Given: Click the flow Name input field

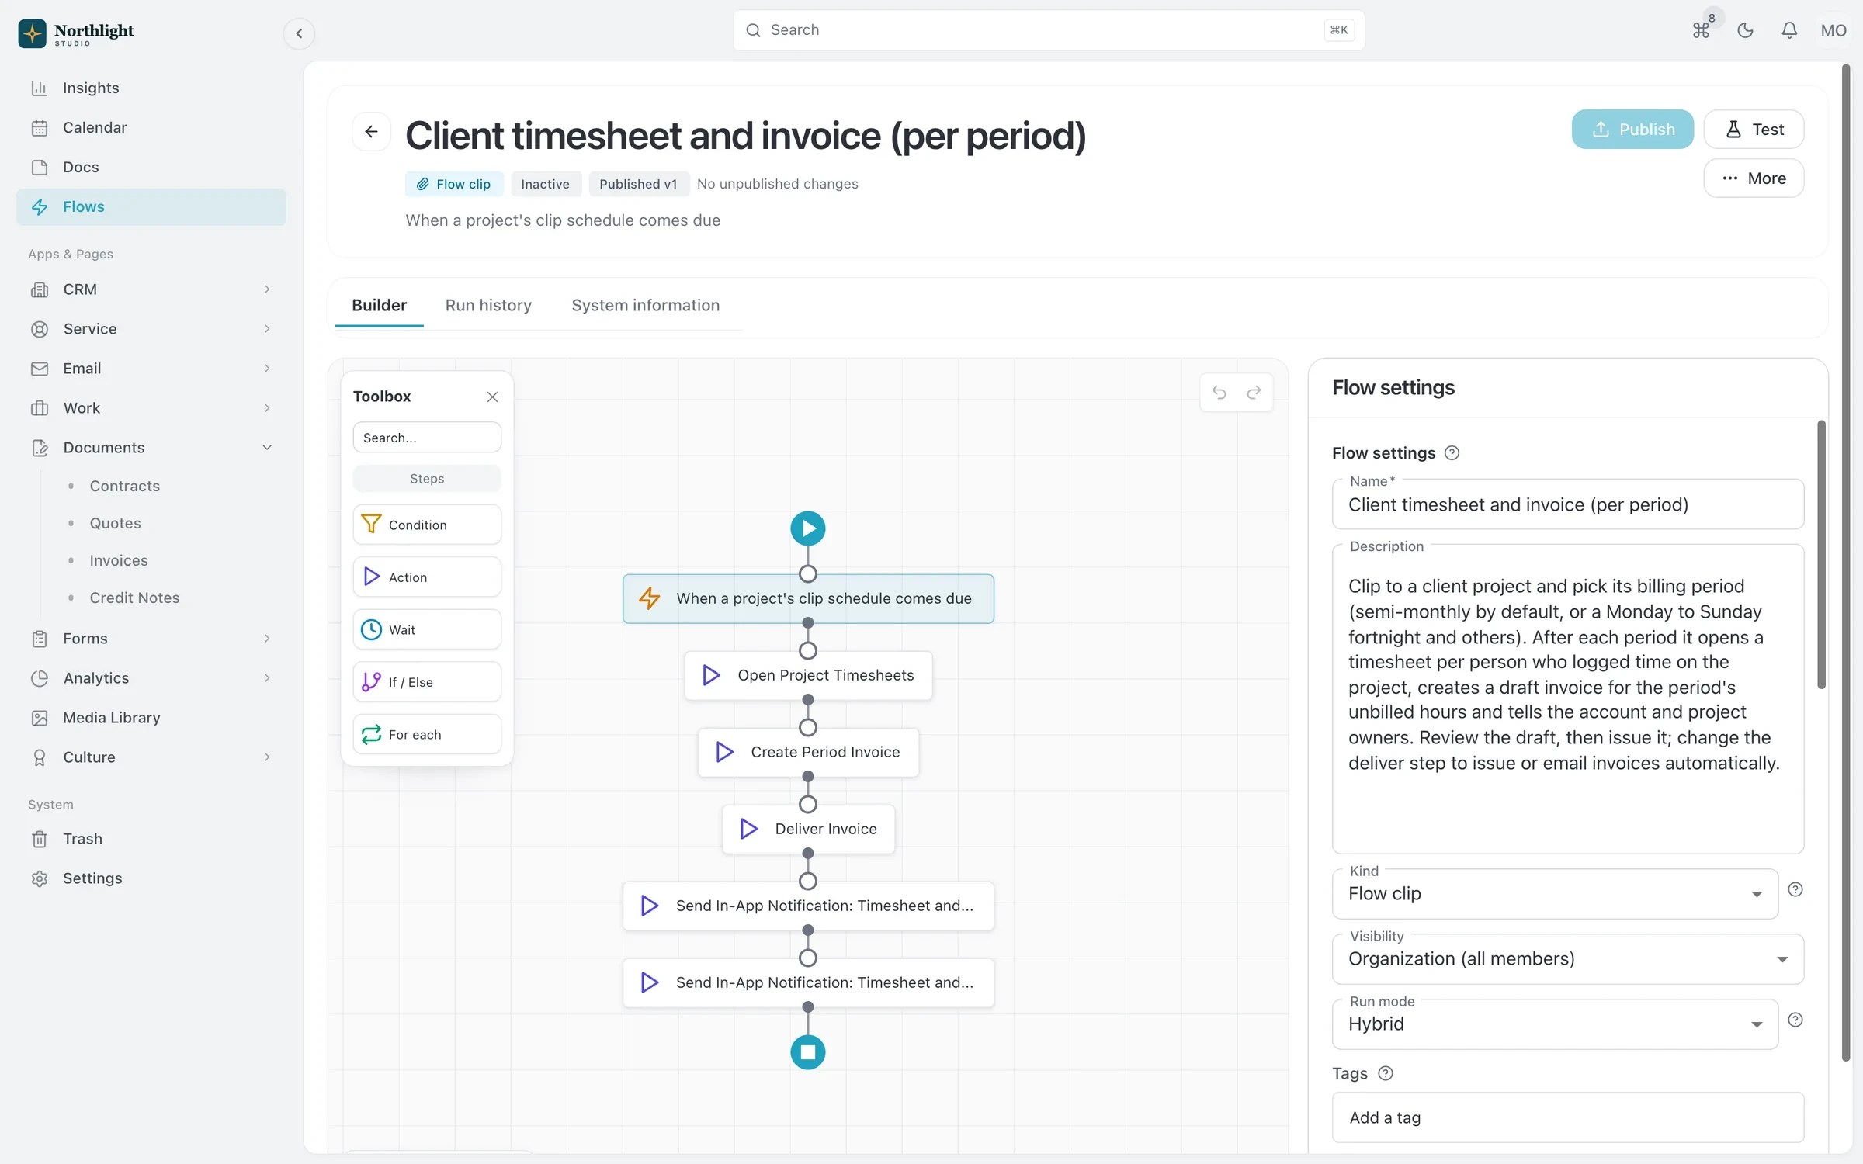Looking at the screenshot, I should [x=1568, y=505].
